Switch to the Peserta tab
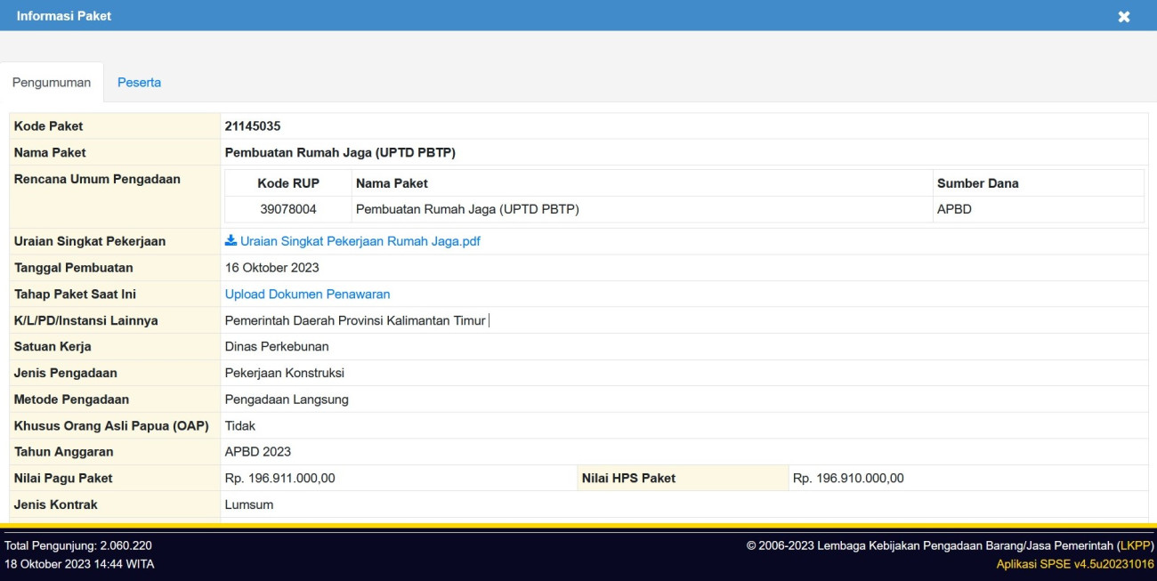 (139, 83)
